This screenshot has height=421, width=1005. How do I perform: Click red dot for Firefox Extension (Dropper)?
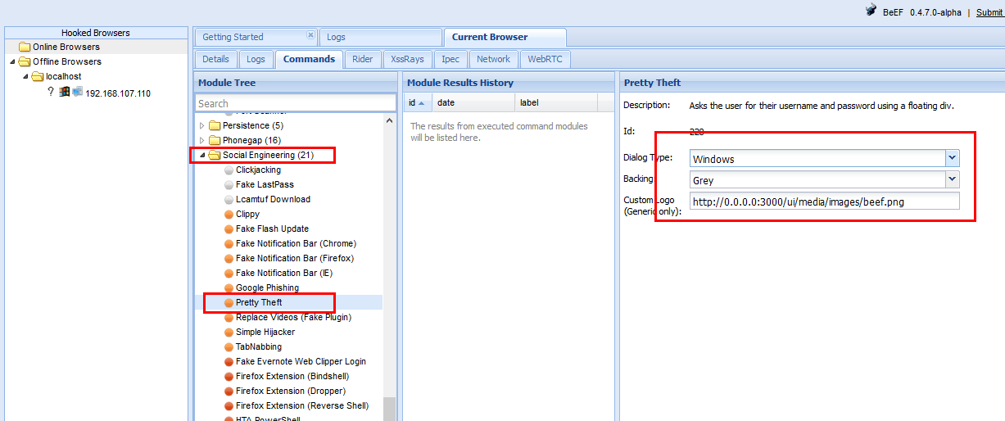pyautogui.click(x=229, y=391)
